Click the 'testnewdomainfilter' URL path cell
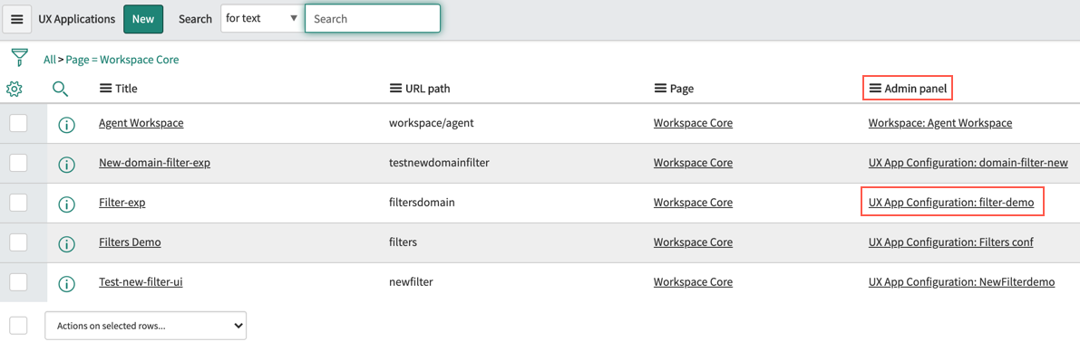 coord(440,163)
